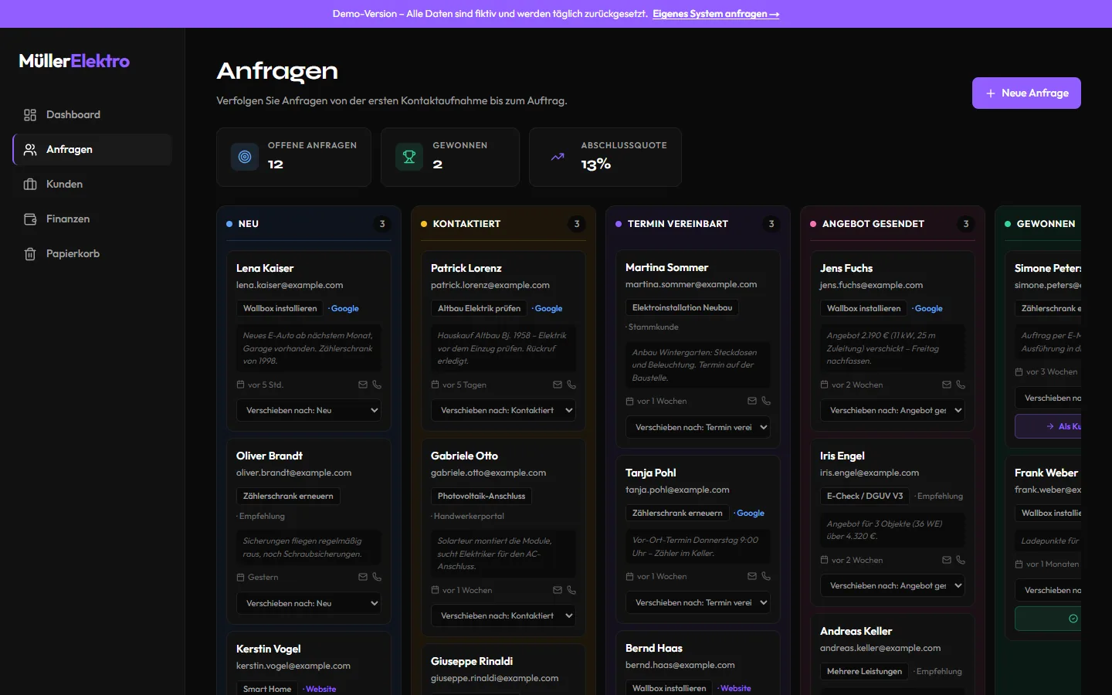The height and width of the screenshot is (695, 1112).
Task: Open Kunden section
Action: click(x=92, y=184)
